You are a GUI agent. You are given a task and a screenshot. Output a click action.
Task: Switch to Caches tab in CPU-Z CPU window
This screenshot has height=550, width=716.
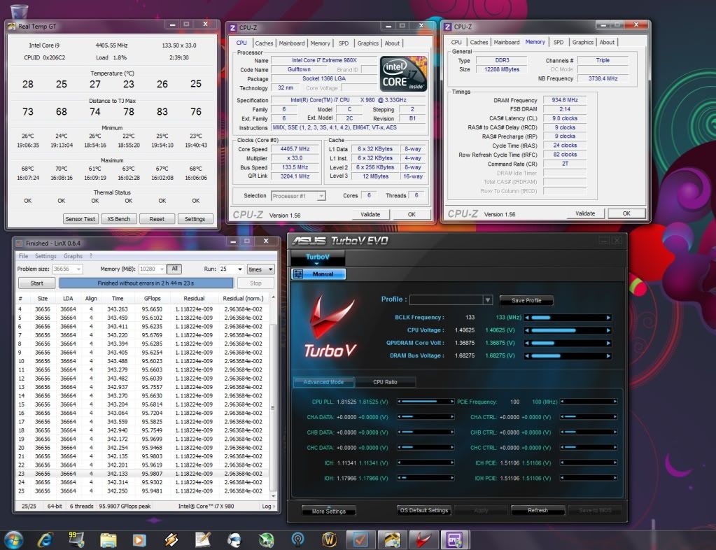coord(264,43)
